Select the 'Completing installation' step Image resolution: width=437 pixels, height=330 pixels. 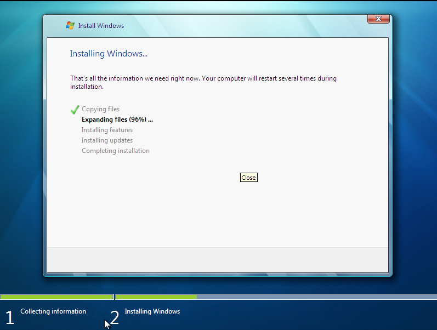coord(116,151)
